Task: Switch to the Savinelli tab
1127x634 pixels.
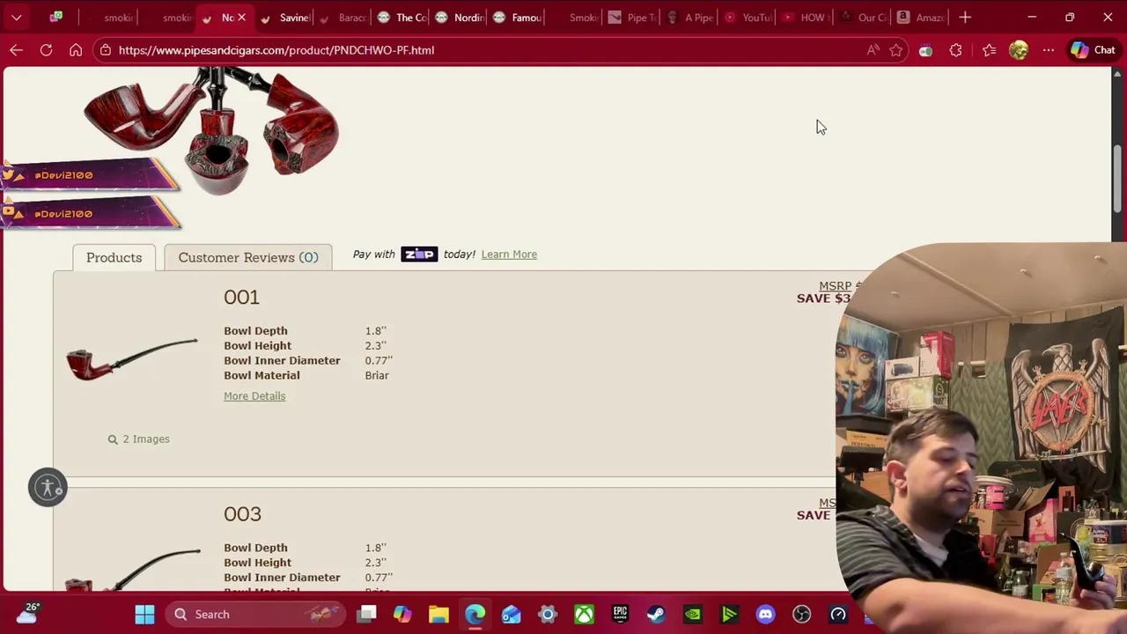Action: tap(285, 18)
